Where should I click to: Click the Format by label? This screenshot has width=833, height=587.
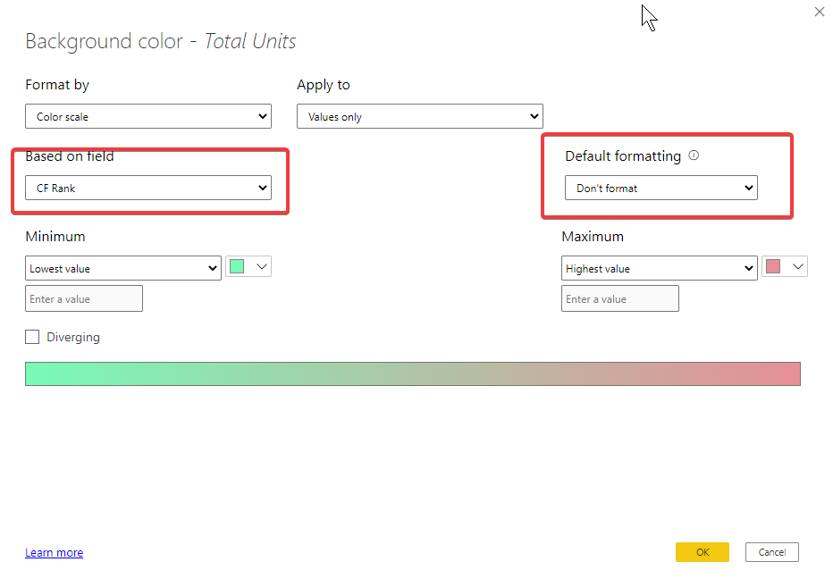[x=57, y=85]
